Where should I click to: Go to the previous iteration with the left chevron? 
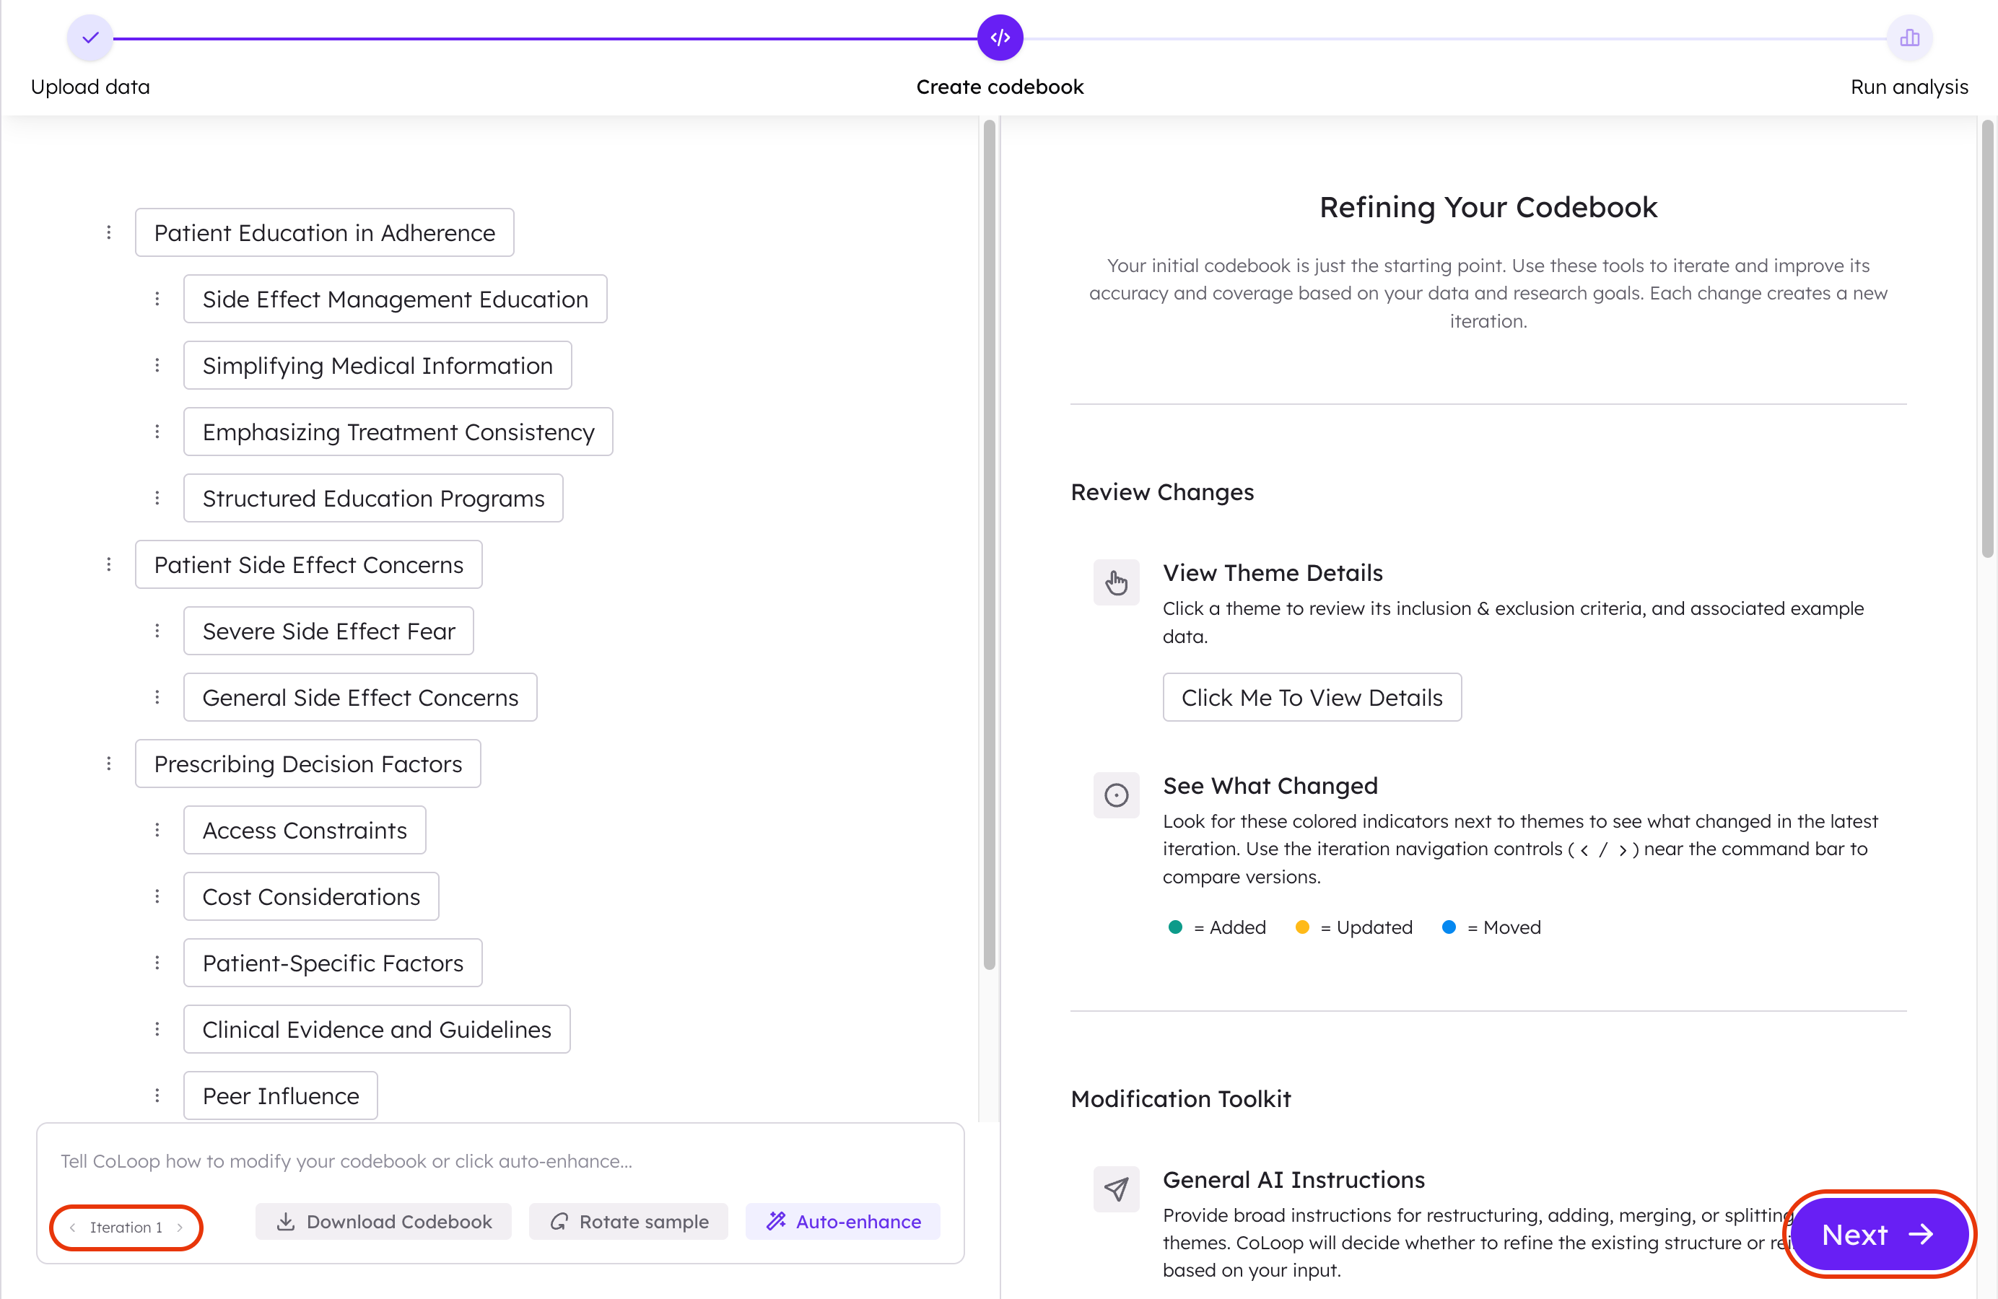73,1228
